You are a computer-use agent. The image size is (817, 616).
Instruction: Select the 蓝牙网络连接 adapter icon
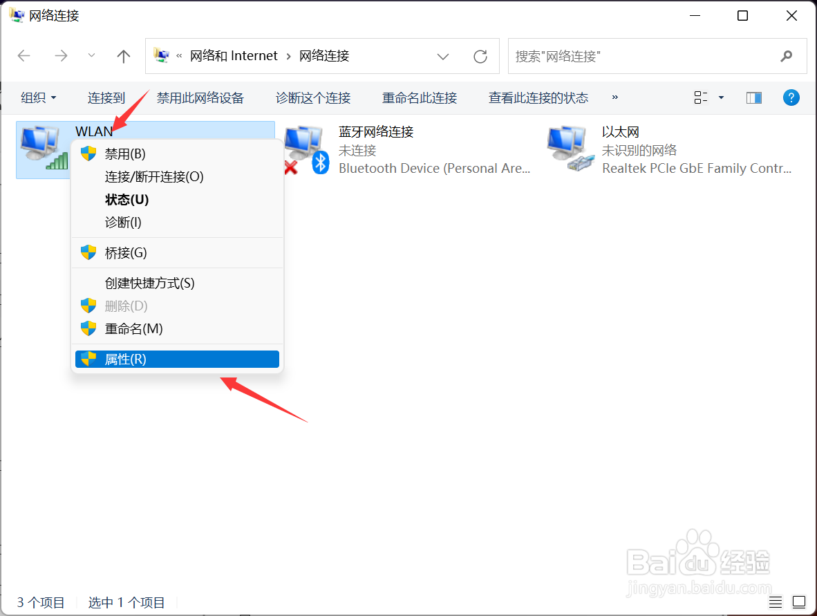(306, 149)
